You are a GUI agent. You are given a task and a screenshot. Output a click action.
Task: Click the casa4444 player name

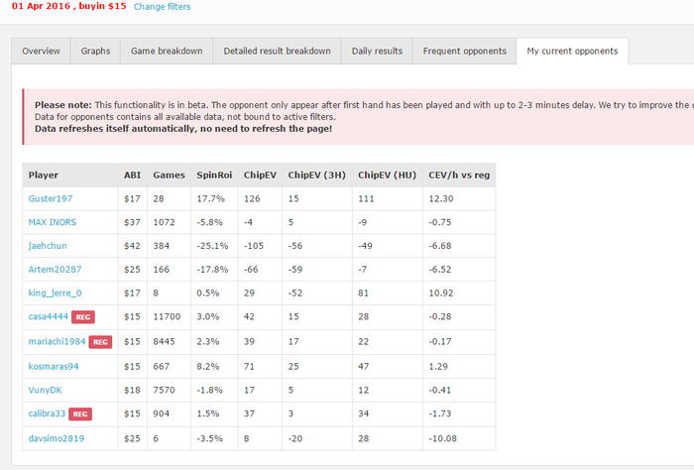tap(49, 316)
